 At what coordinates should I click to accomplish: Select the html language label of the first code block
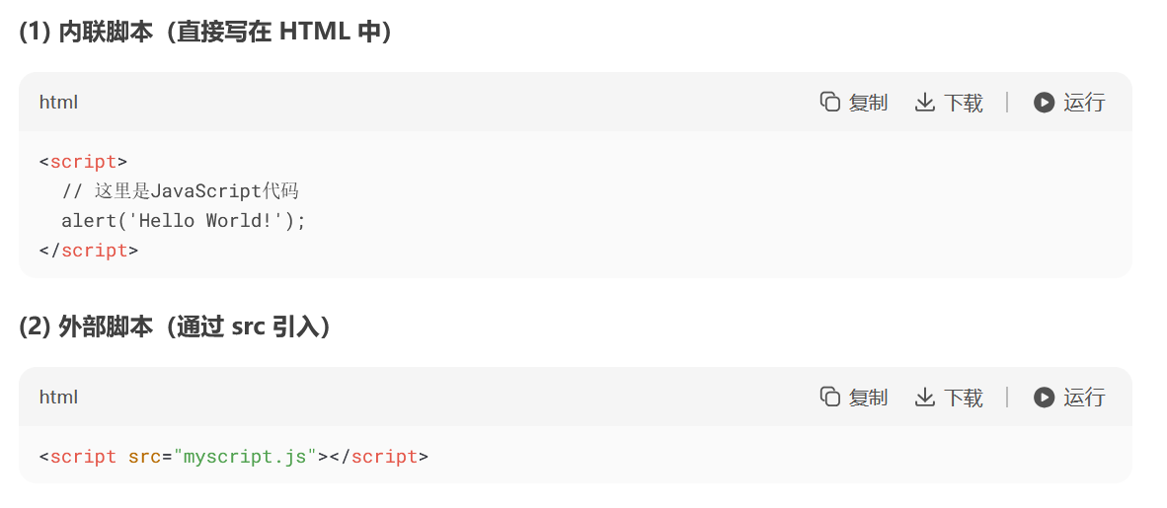tap(58, 102)
